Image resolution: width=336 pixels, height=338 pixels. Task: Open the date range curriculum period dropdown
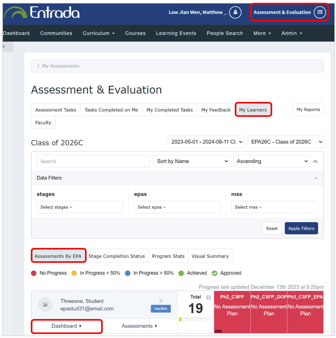[206, 142]
